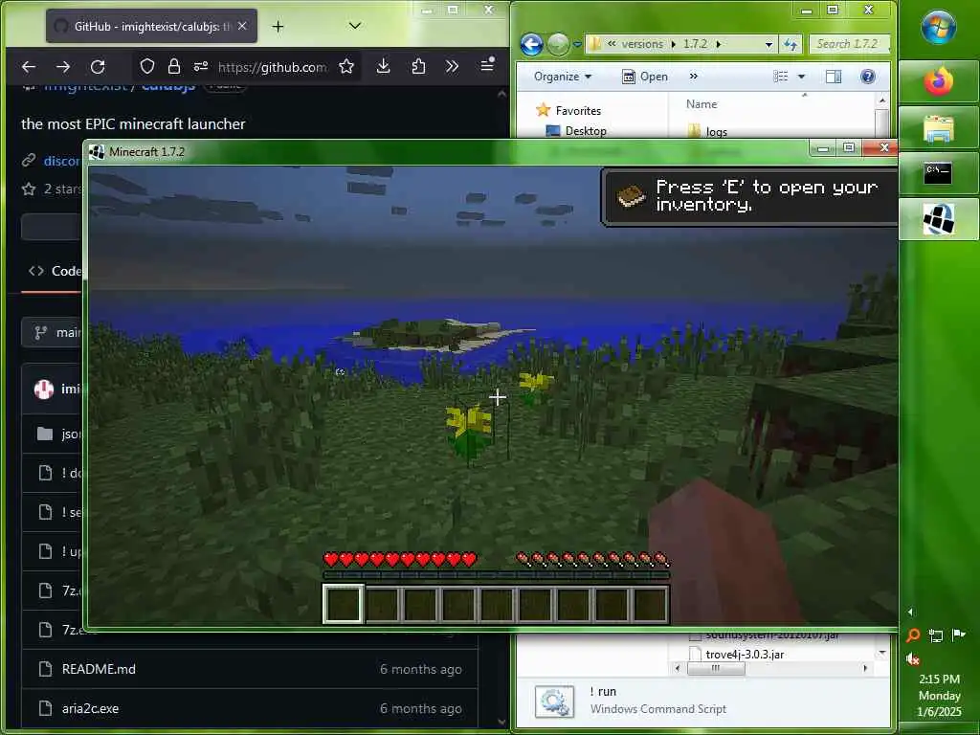Open Explorer recent locations dropdown
The width and height of the screenshot is (980, 735).
point(577,45)
